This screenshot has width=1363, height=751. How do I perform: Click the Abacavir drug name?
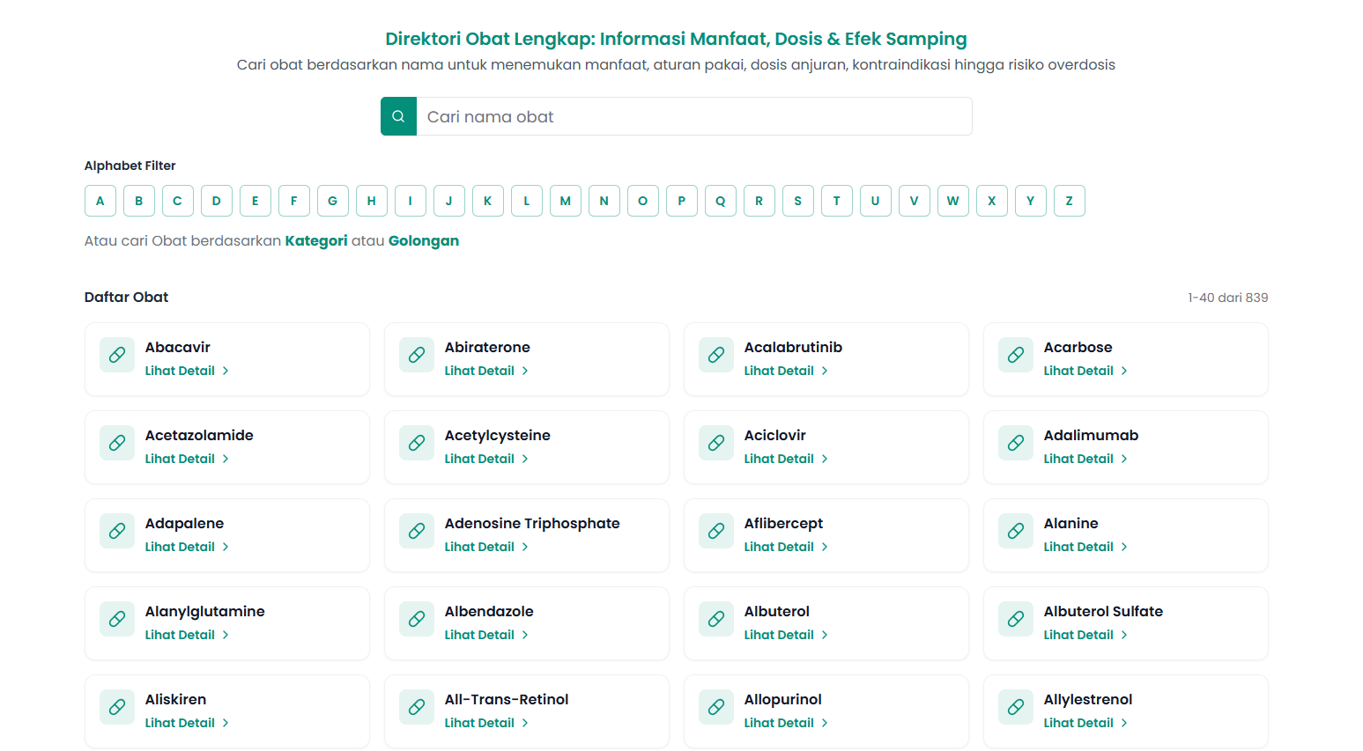[x=178, y=347]
